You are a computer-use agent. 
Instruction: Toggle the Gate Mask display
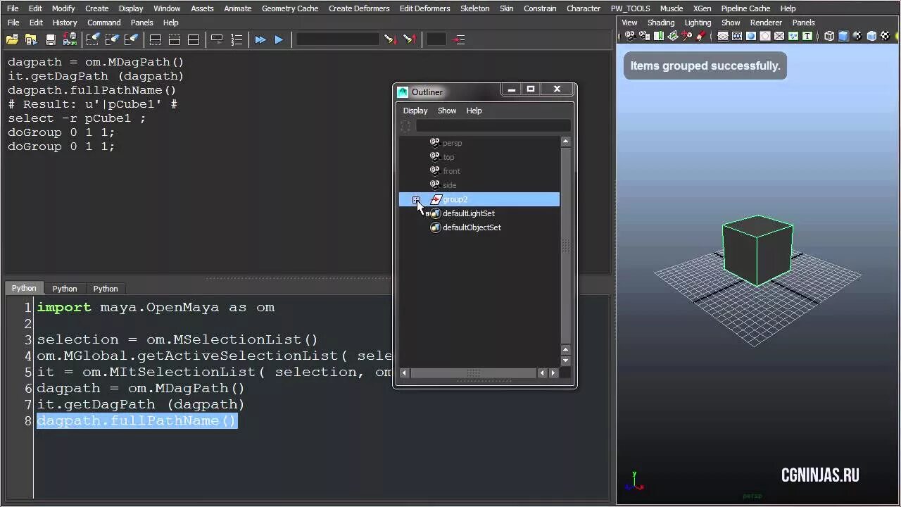pyautogui.click(x=764, y=36)
